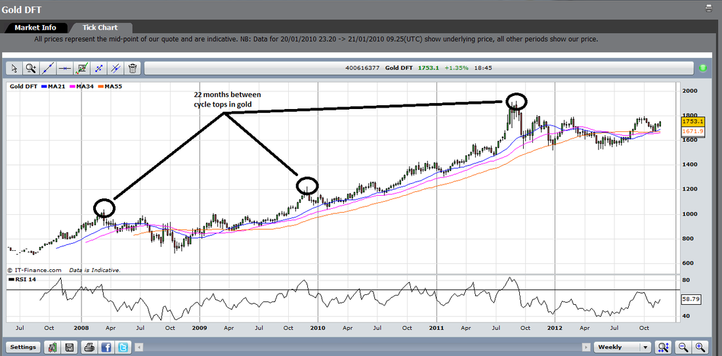Viewport: 722px width, 356px height.
Task: Click the window control icon at top right
Action: point(709,9)
